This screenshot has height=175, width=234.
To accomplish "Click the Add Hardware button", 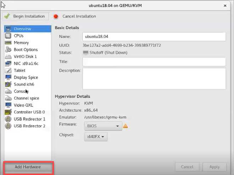I will (28, 167).
